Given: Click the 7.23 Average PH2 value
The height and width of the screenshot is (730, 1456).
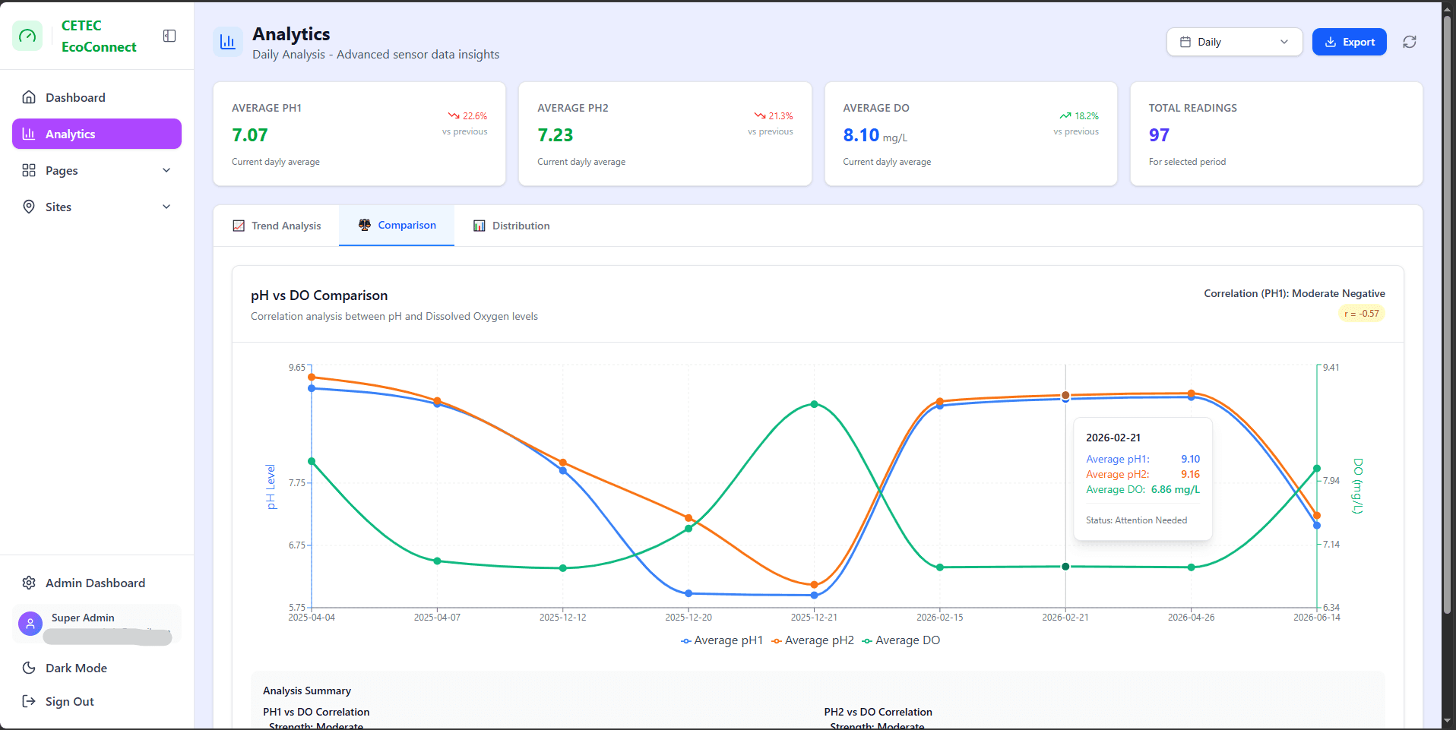Looking at the screenshot, I should [555, 135].
